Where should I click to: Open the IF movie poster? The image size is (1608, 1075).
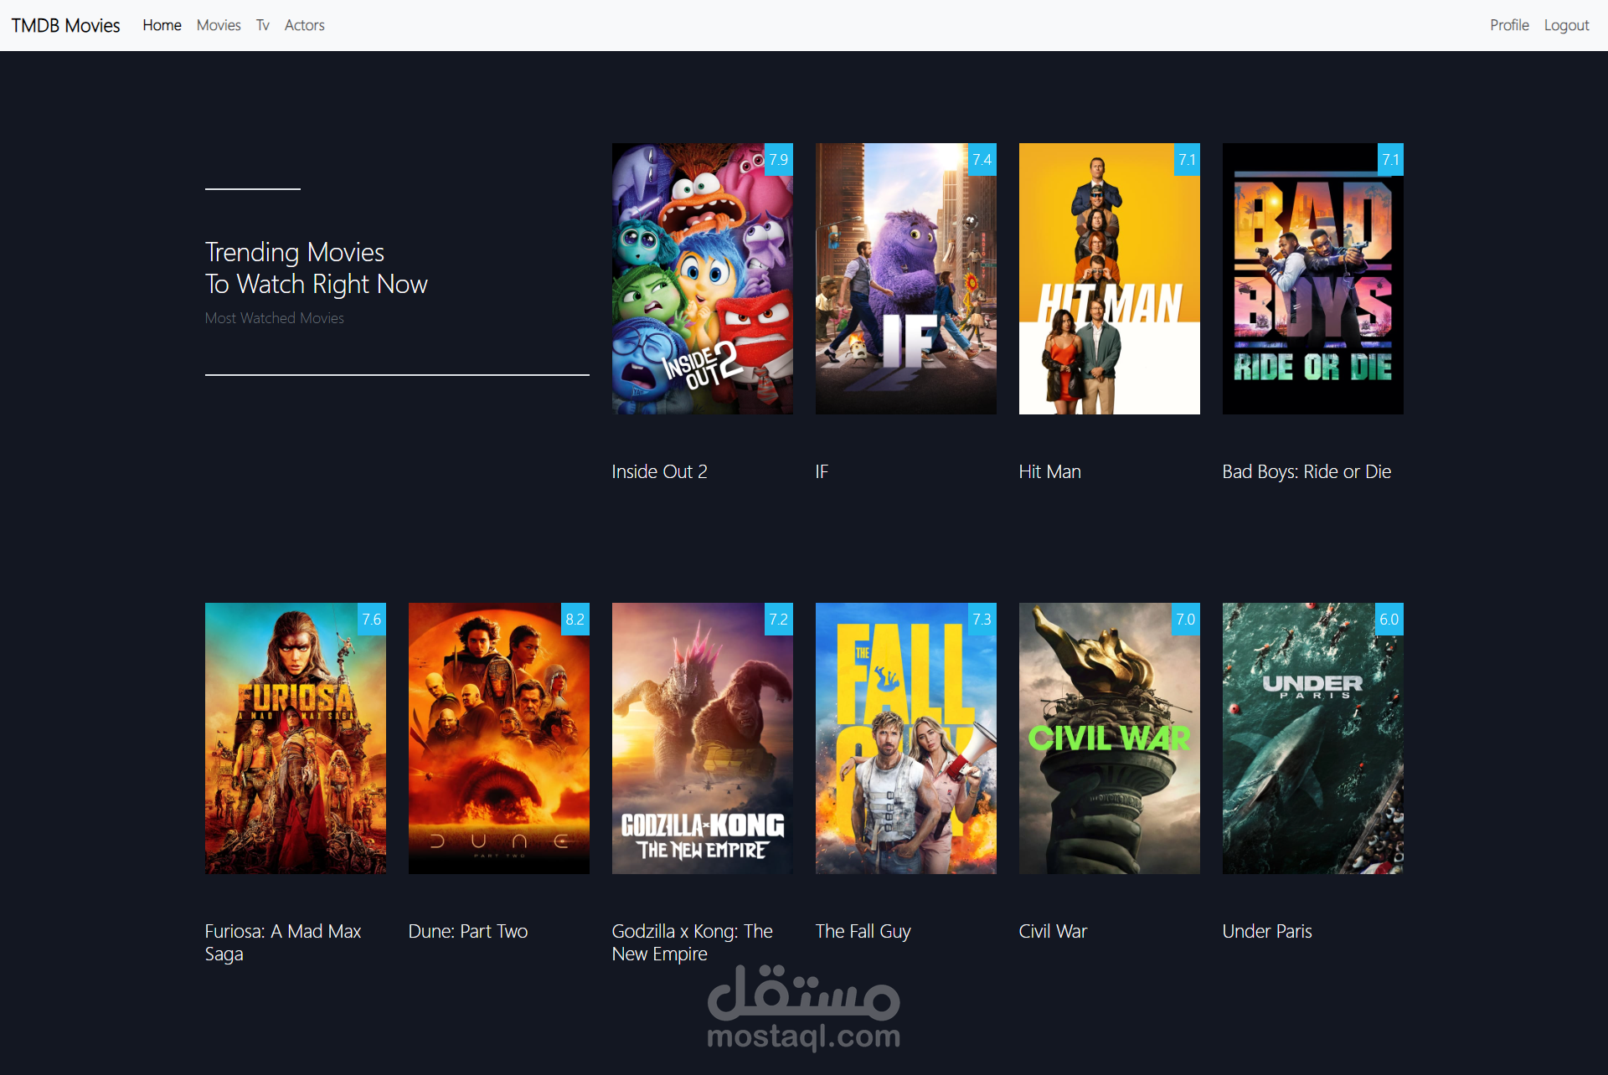[x=905, y=279]
